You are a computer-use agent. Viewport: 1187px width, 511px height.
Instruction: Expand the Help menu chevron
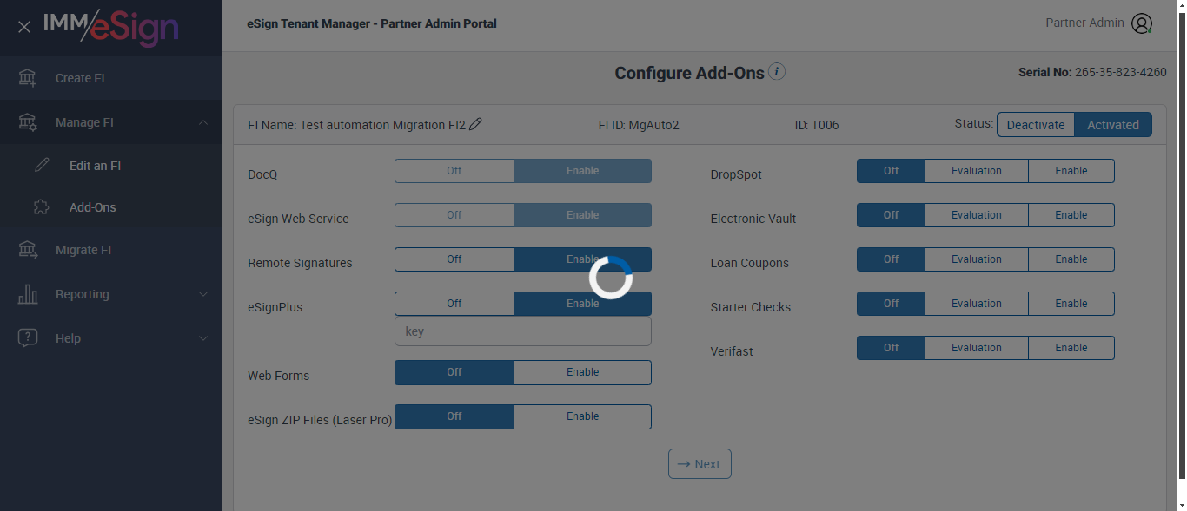(x=203, y=338)
